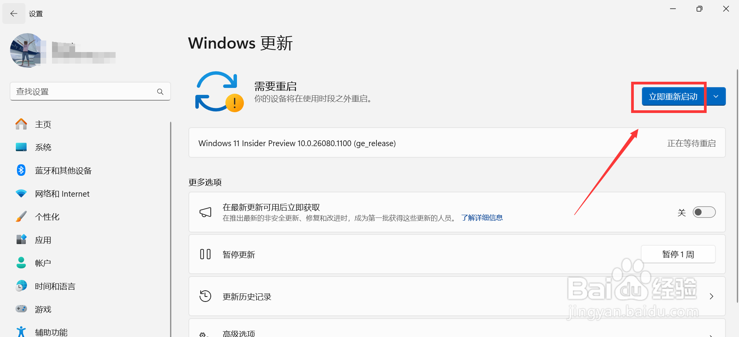Expand the 更新历史记录 chevron
This screenshot has width=739, height=337.
tap(711, 296)
